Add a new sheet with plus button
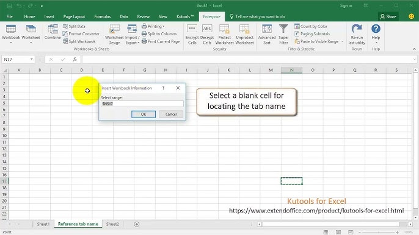419x235 pixels. pyautogui.click(x=137, y=224)
